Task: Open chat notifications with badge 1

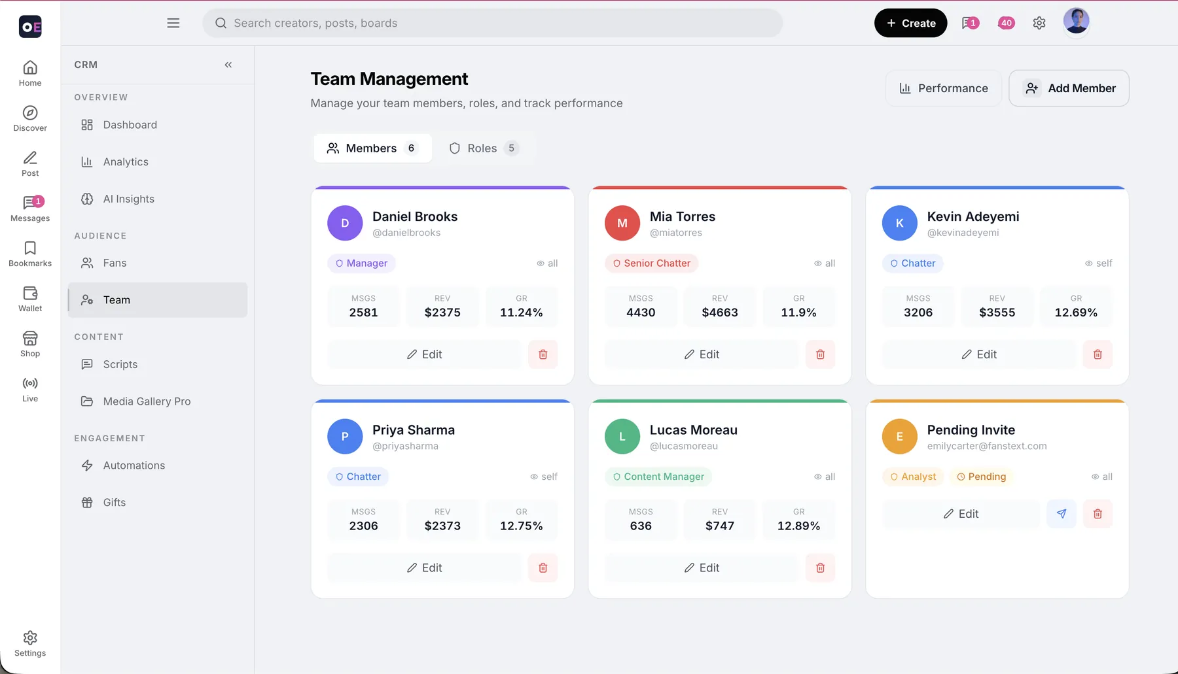Action: click(x=971, y=23)
